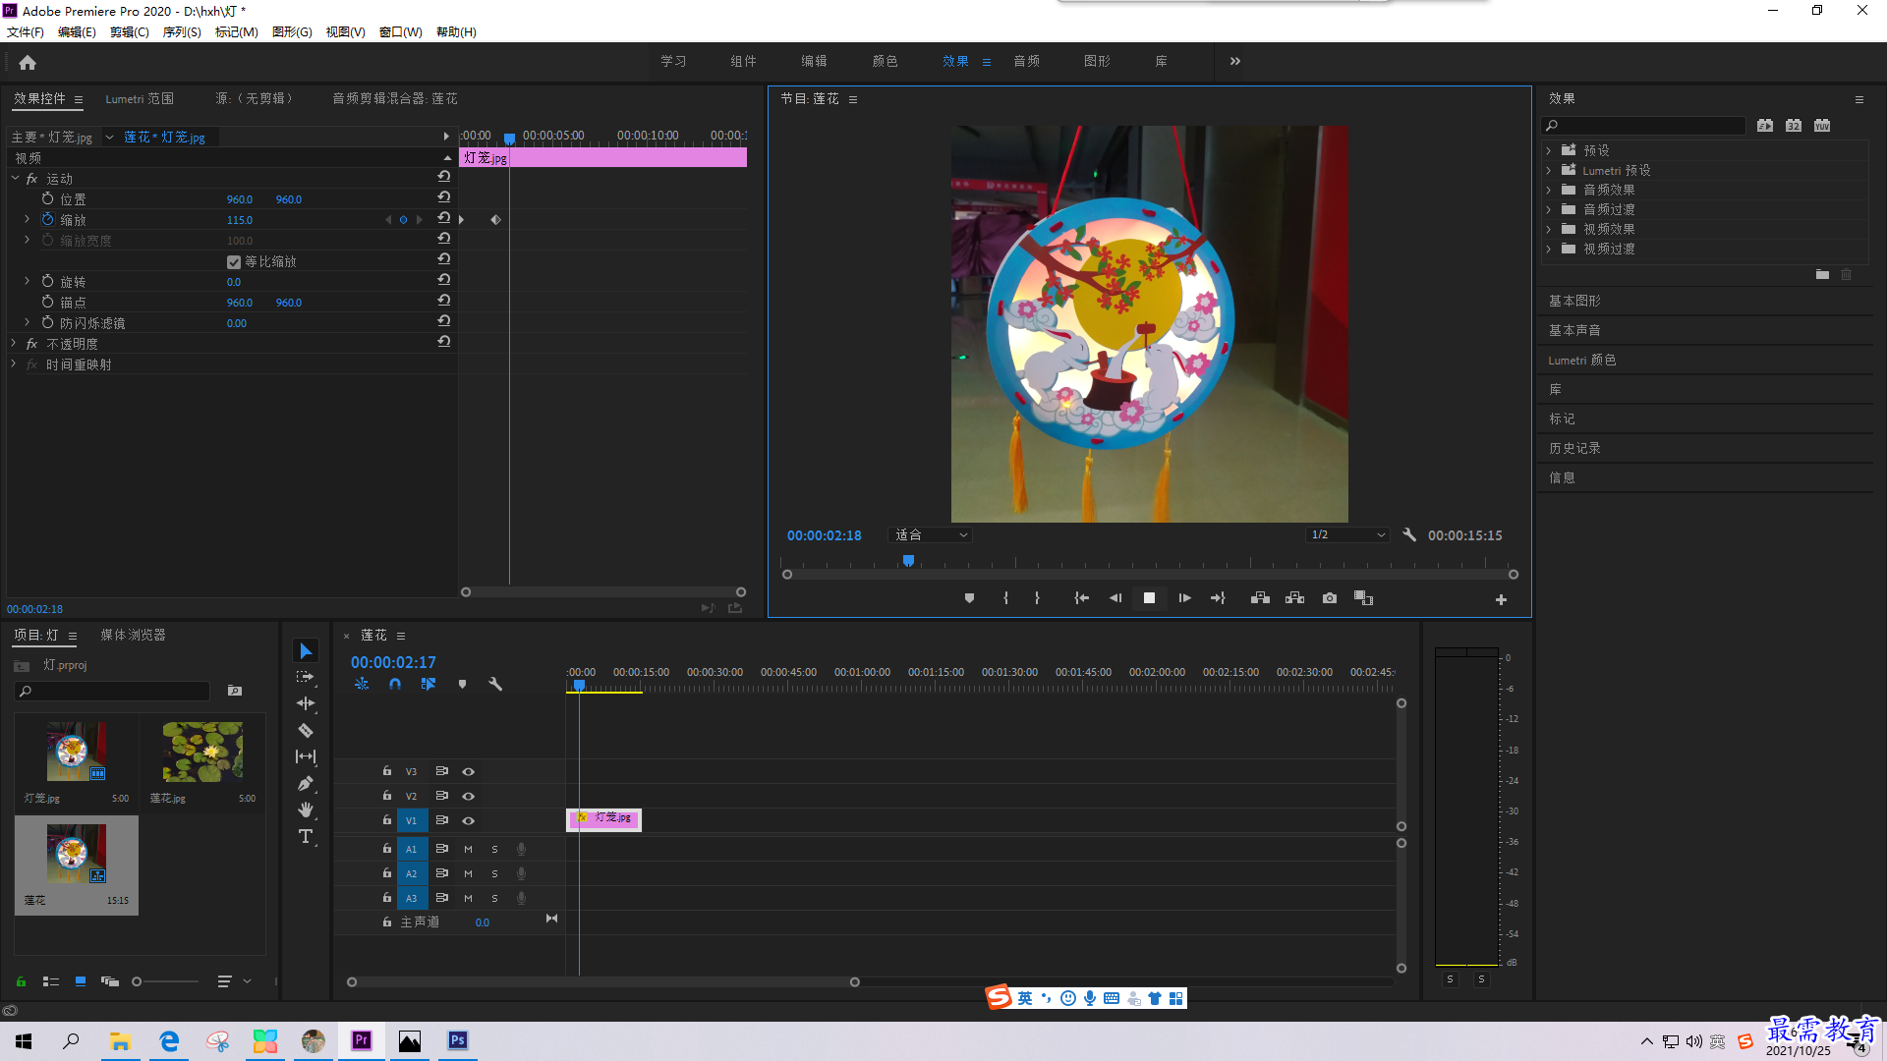The width and height of the screenshot is (1887, 1061).
Task: Open the 基本图形 panel
Action: click(x=1574, y=301)
